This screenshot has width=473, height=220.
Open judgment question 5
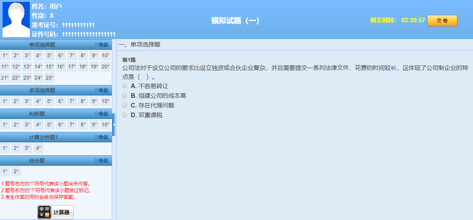click(49, 124)
